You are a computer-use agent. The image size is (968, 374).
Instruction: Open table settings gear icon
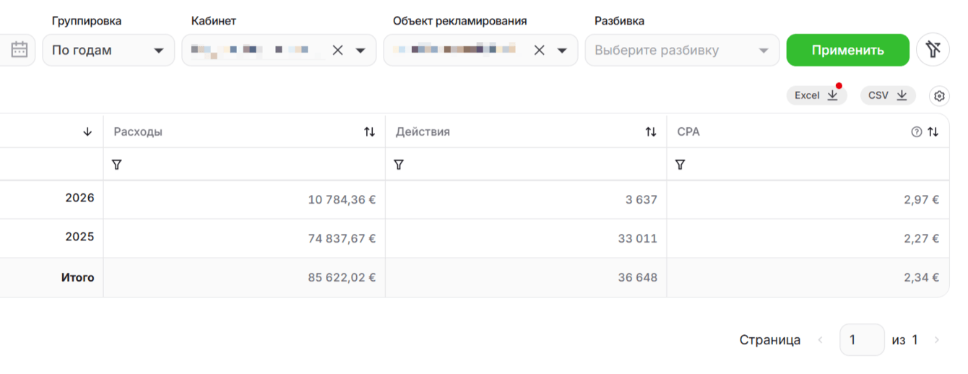939,95
